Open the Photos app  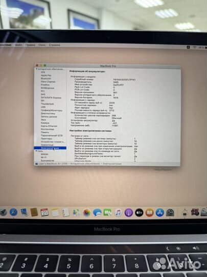pyautogui.click(x=87, y=212)
